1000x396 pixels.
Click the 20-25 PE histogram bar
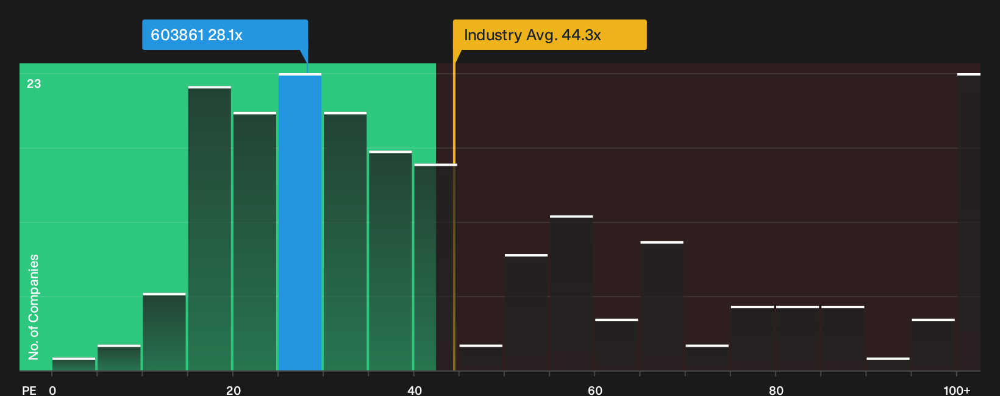click(255, 241)
